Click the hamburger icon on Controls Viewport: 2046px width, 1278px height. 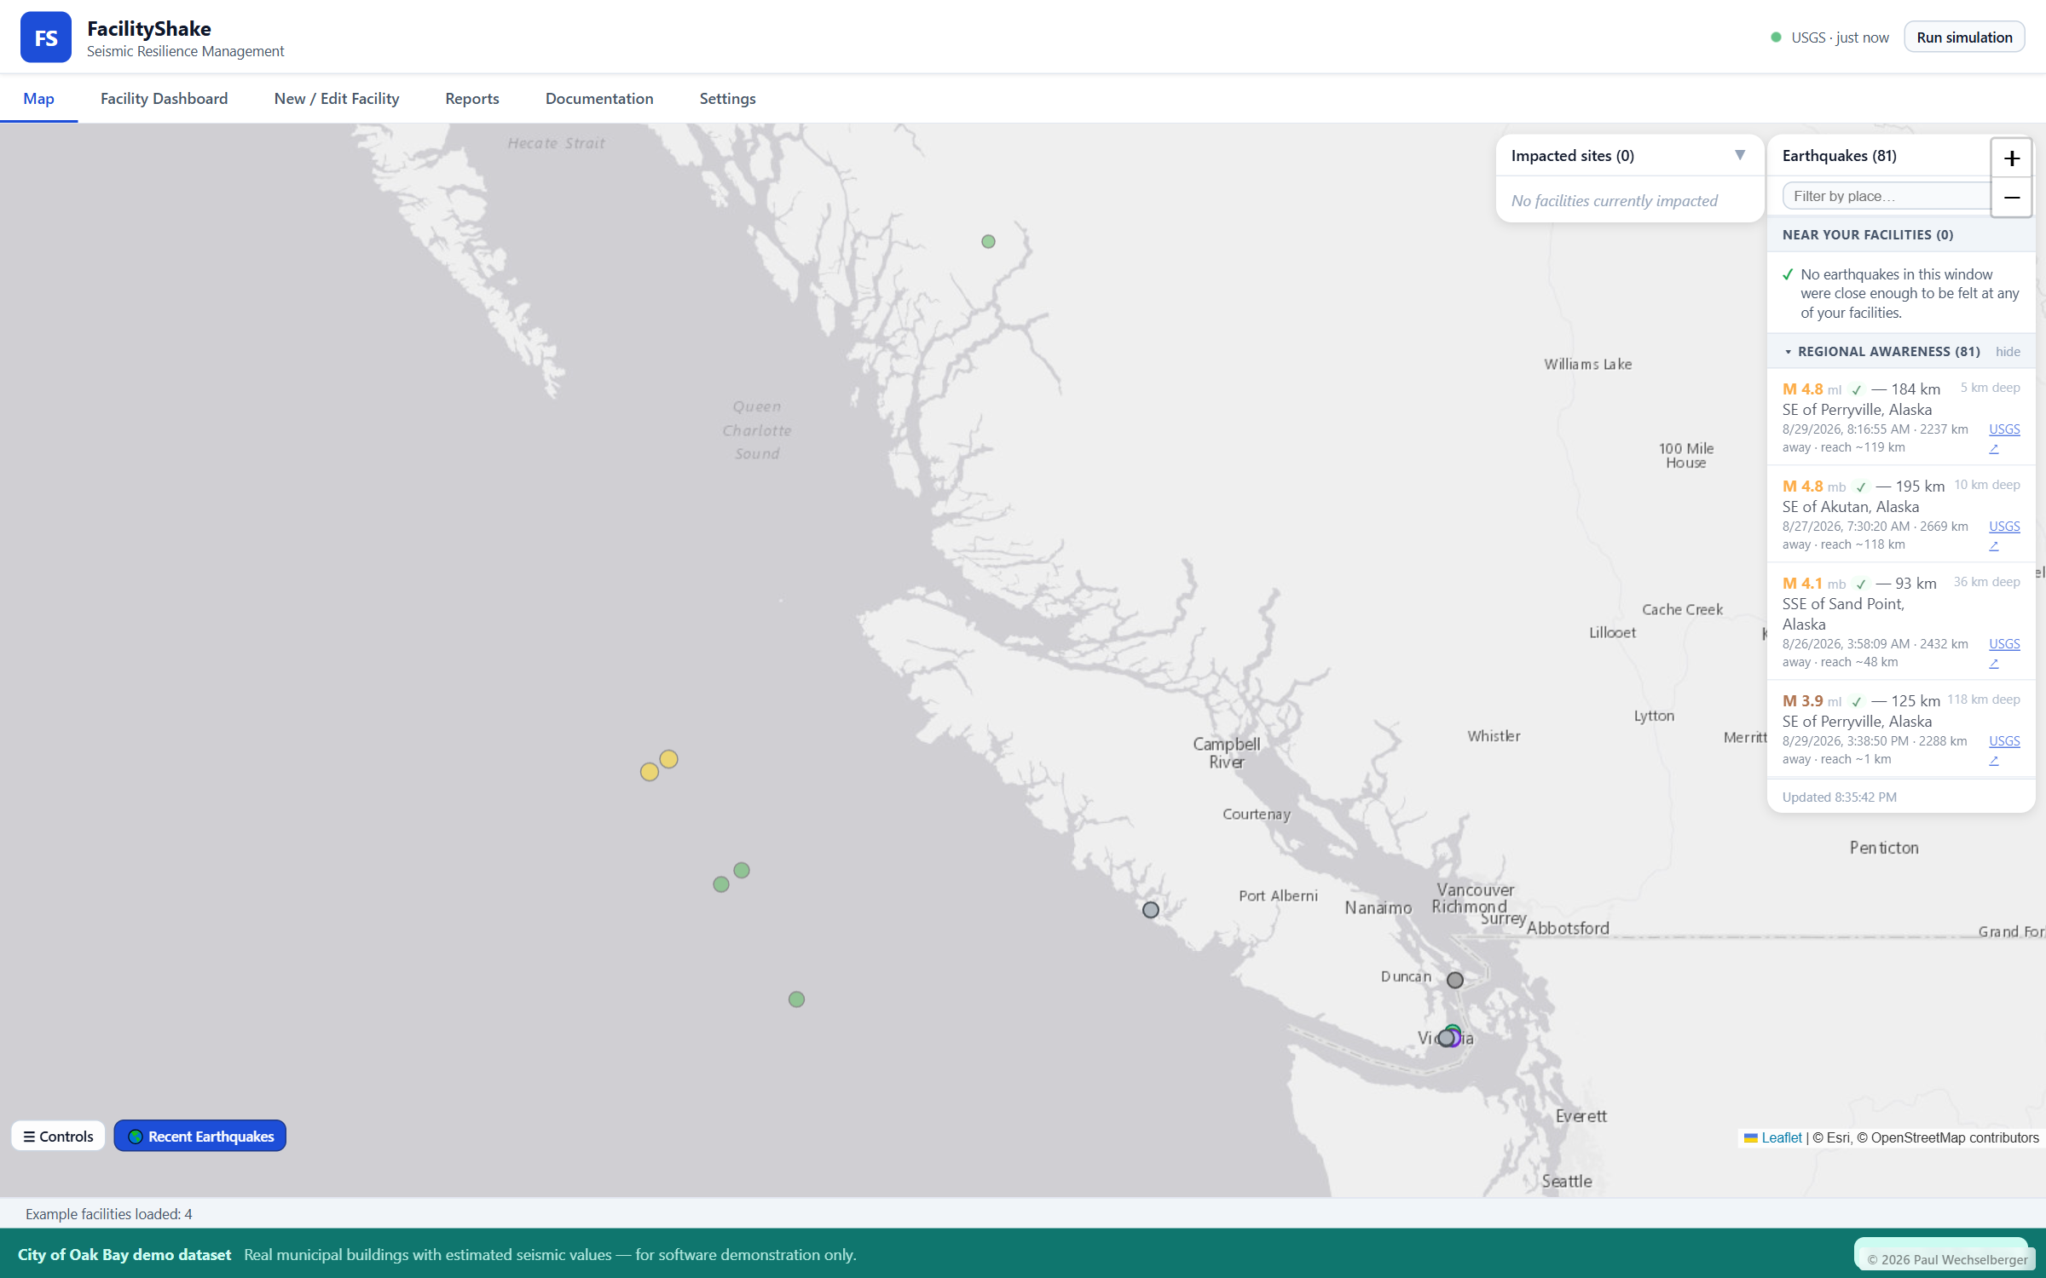click(29, 1137)
